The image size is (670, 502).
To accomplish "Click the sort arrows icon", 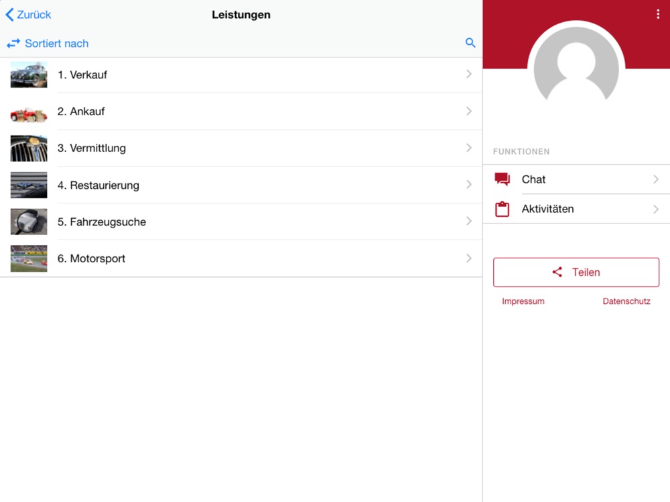I will (13, 44).
